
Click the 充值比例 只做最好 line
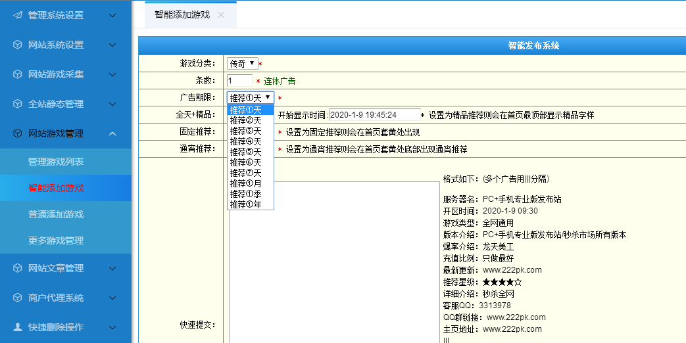point(478,258)
